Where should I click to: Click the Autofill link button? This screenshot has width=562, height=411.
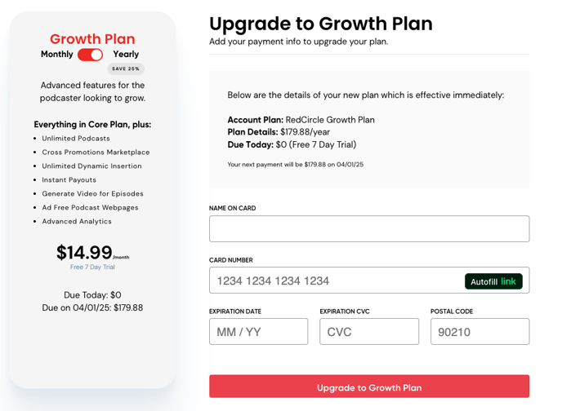(493, 281)
